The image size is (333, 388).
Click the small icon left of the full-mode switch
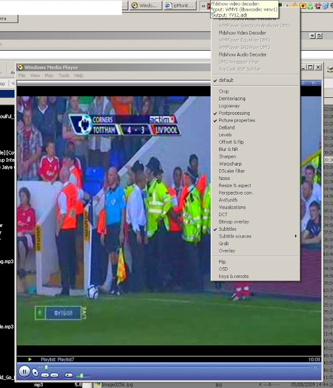point(303,84)
